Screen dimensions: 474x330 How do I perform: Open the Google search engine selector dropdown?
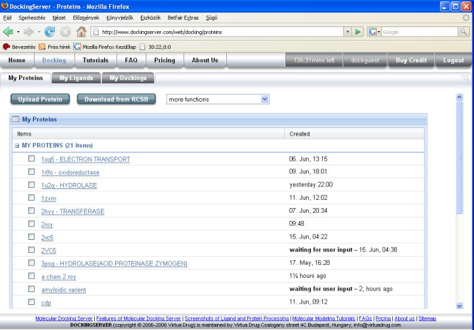(x=374, y=32)
